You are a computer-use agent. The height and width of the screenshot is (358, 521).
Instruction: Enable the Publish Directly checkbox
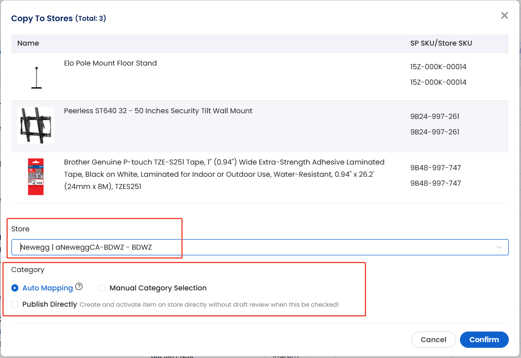(15, 304)
